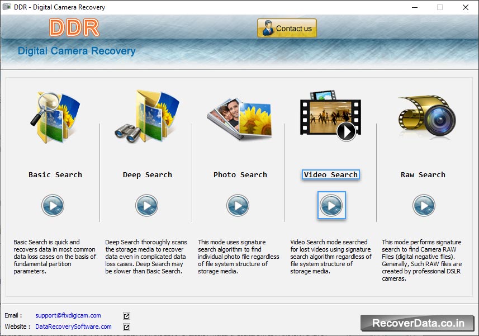Click the Photo Search photo stack icon

239,119
